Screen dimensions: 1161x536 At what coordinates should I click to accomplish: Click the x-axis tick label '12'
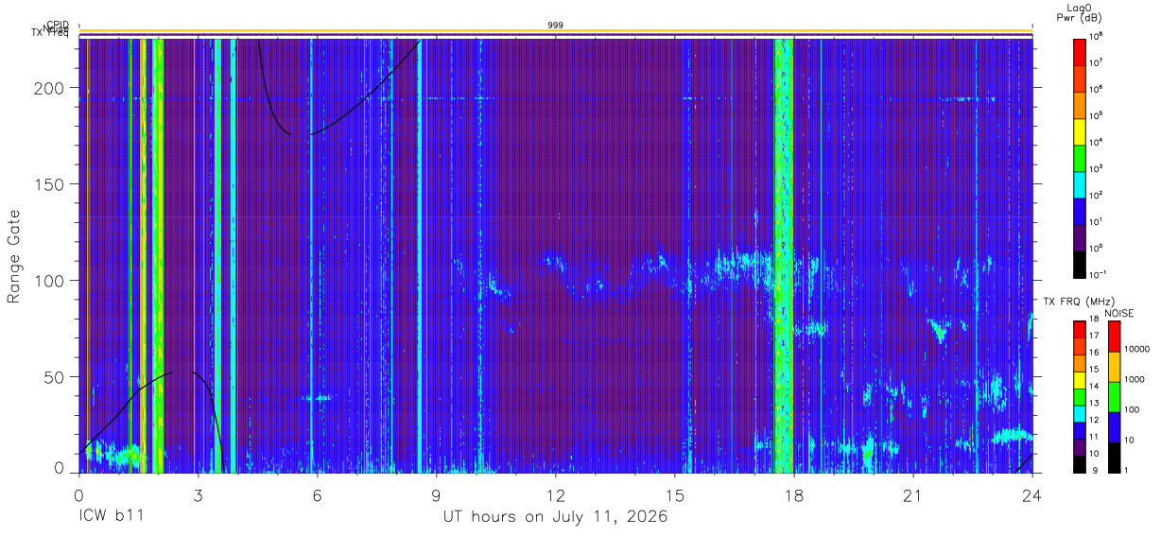(555, 496)
